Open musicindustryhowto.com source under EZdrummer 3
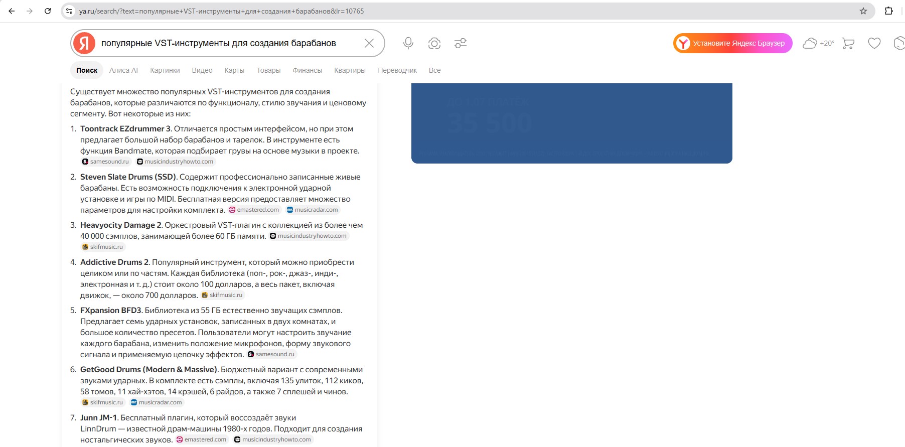This screenshot has height=447, width=905. (175, 162)
